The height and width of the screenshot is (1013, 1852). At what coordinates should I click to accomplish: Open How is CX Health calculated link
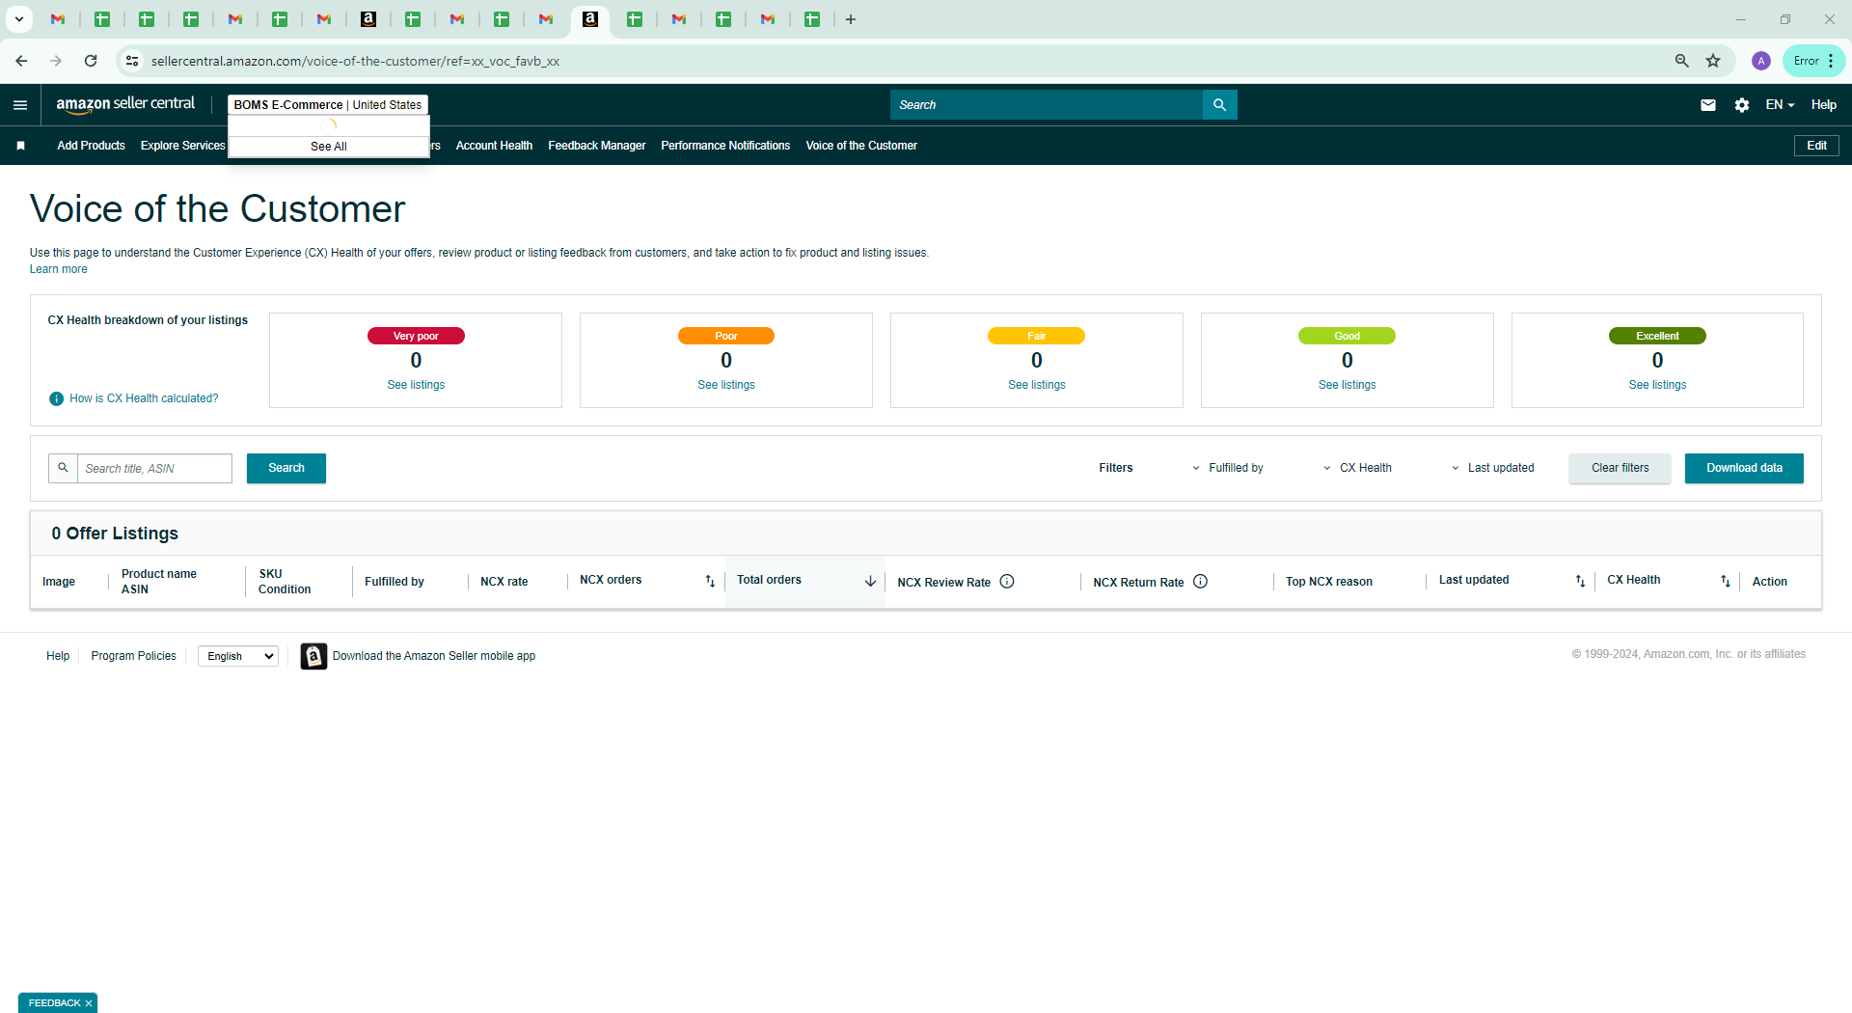click(144, 398)
